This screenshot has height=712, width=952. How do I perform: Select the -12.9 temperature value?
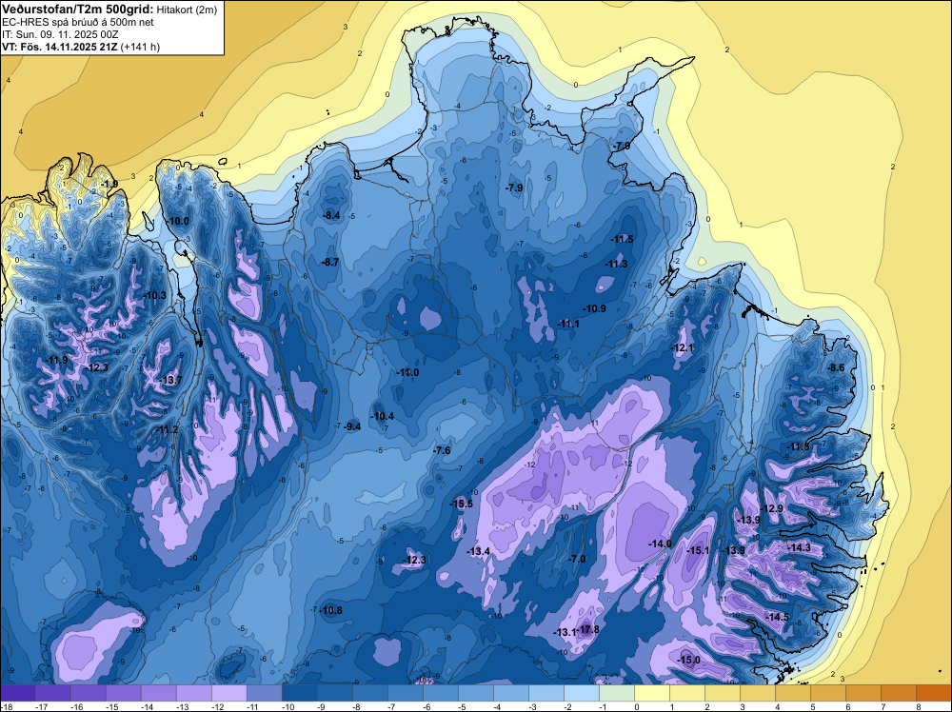(x=772, y=508)
